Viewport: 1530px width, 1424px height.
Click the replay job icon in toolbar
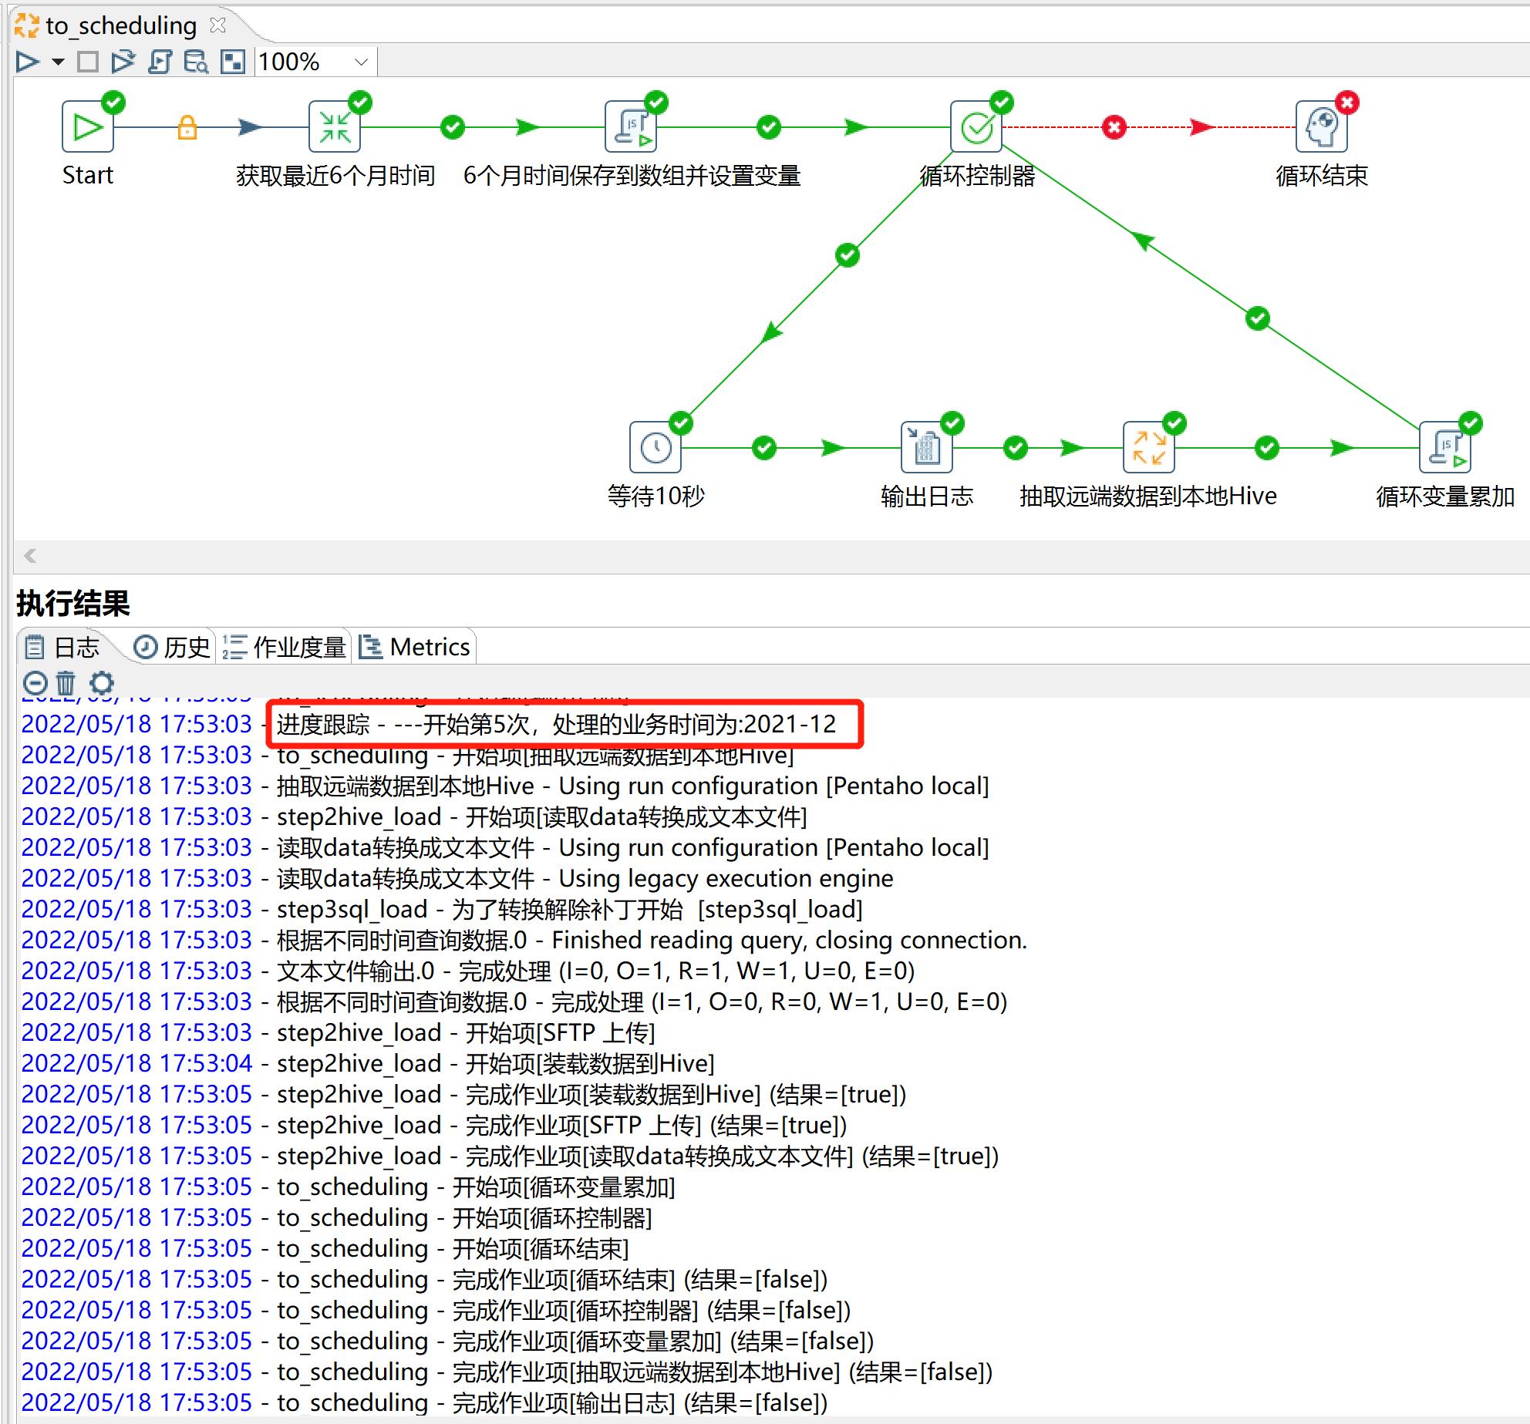click(x=123, y=62)
